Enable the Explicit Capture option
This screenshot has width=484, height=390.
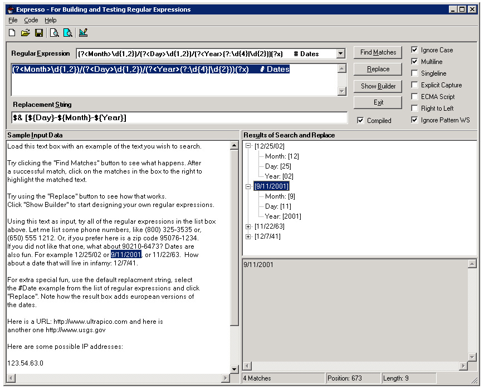[414, 85]
